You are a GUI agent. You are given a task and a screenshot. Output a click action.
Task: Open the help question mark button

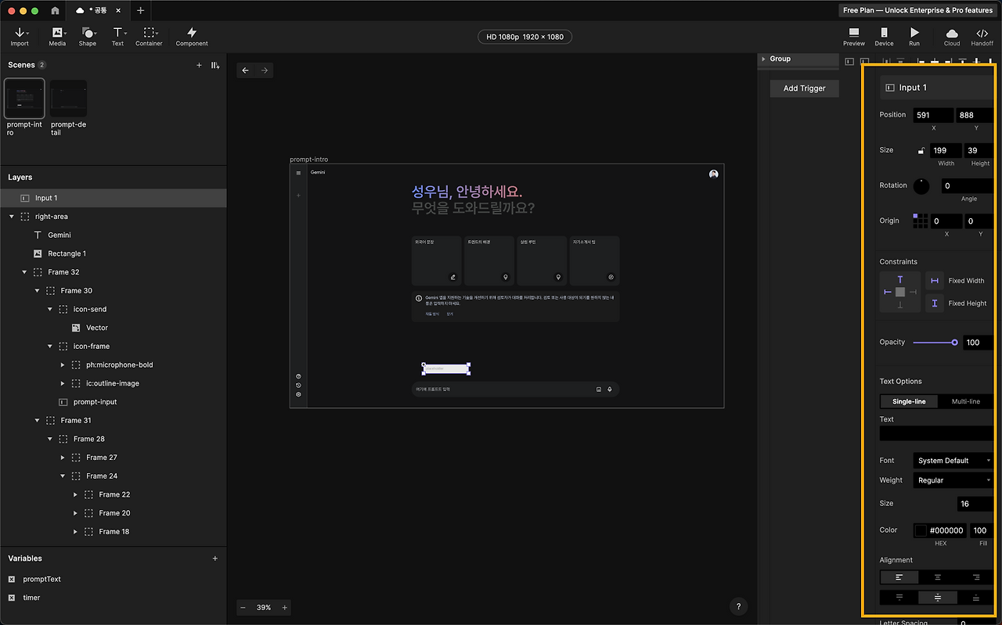coord(738,607)
